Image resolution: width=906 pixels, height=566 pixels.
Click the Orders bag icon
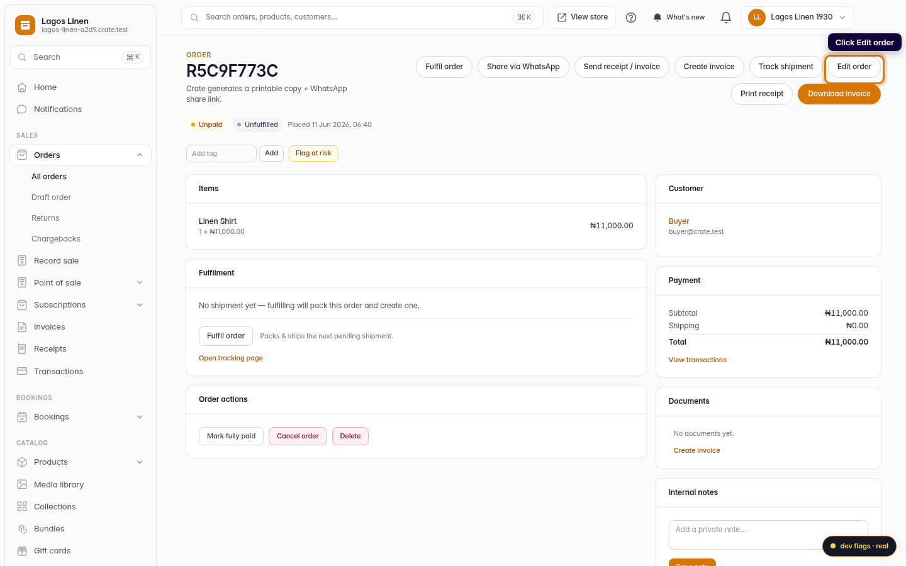click(x=22, y=155)
